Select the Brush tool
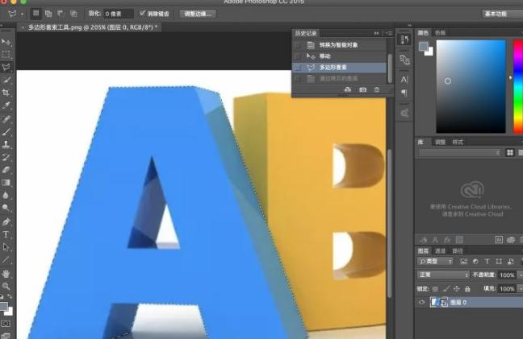 (6, 132)
